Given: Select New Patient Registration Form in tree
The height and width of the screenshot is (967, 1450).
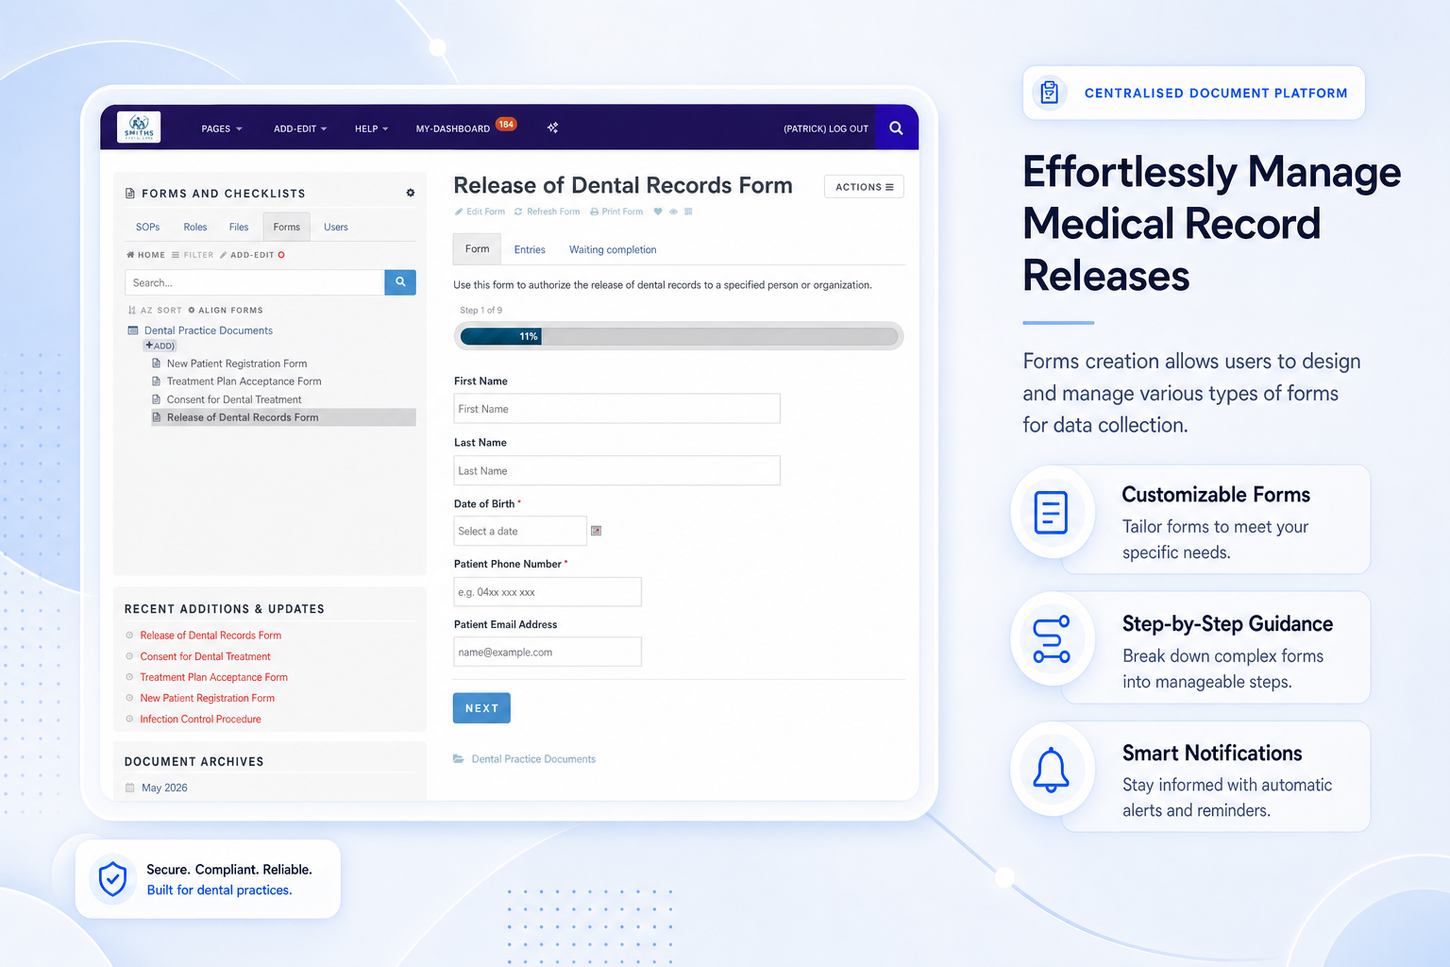Looking at the screenshot, I should (237, 364).
